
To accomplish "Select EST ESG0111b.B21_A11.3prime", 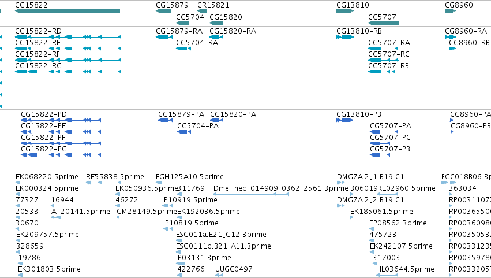I will (x=179, y=252).
